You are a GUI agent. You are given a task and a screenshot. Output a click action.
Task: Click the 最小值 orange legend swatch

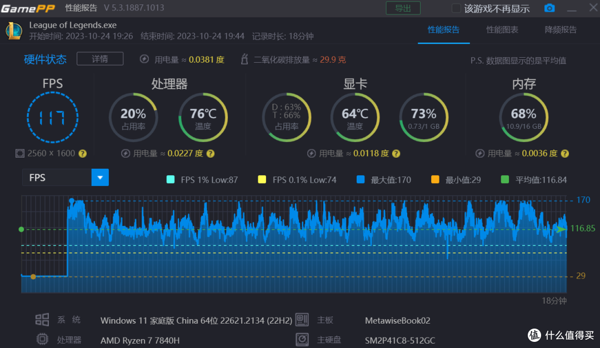click(435, 180)
